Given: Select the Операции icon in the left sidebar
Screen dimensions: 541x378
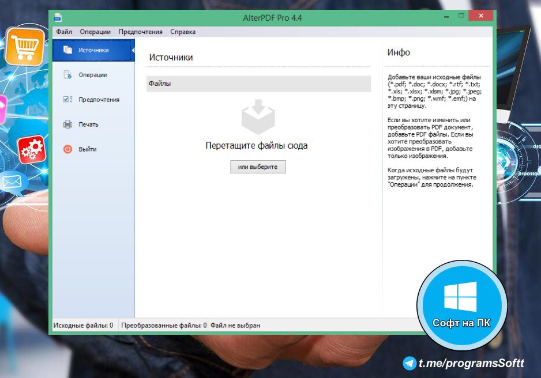Looking at the screenshot, I should click(67, 75).
